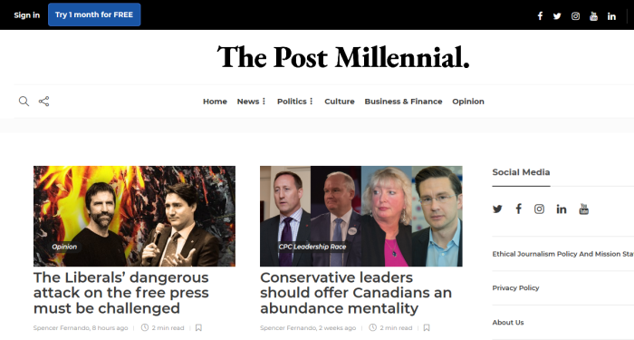This screenshot has width=634, height=340.
Task: Click Try 1 month for FREE
Action: click(94, 15)
